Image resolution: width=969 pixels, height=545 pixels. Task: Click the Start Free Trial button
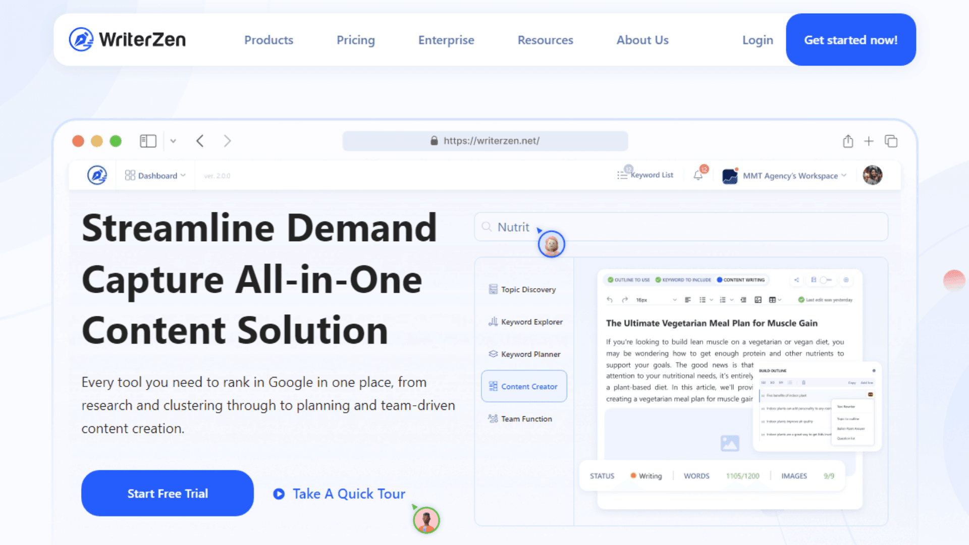point(167,493)
